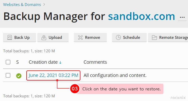Sort by Creation date column arrow

point(60,62)
